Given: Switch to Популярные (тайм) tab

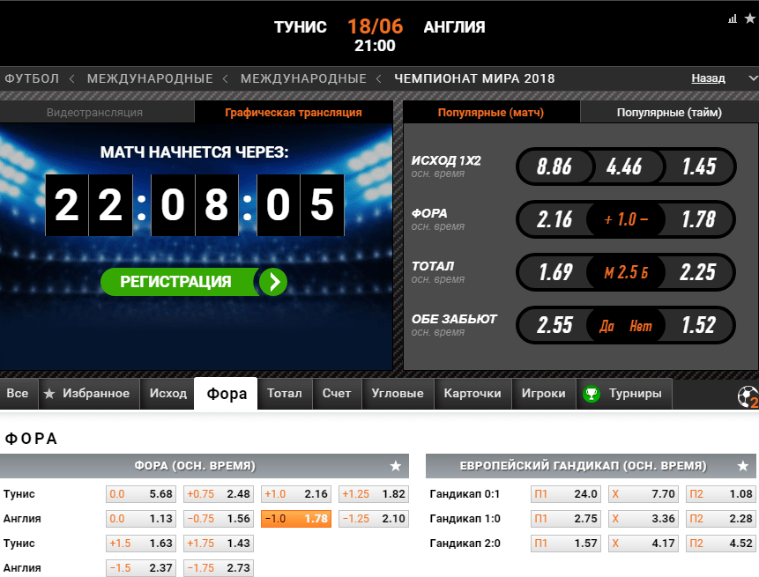Looking at the screenshot, I should [669, 112].
